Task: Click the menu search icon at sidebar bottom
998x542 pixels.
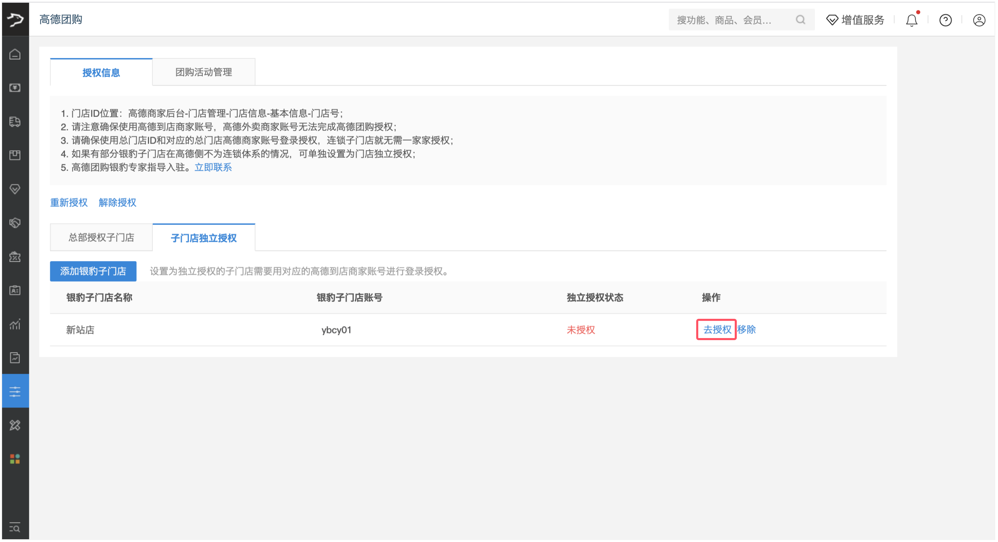Action: click(x=15, y=528)
